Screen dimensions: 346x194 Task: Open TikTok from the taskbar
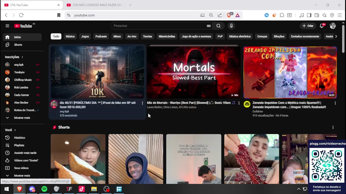[82, 189]
